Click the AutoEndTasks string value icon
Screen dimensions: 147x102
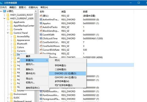(41, 27)
